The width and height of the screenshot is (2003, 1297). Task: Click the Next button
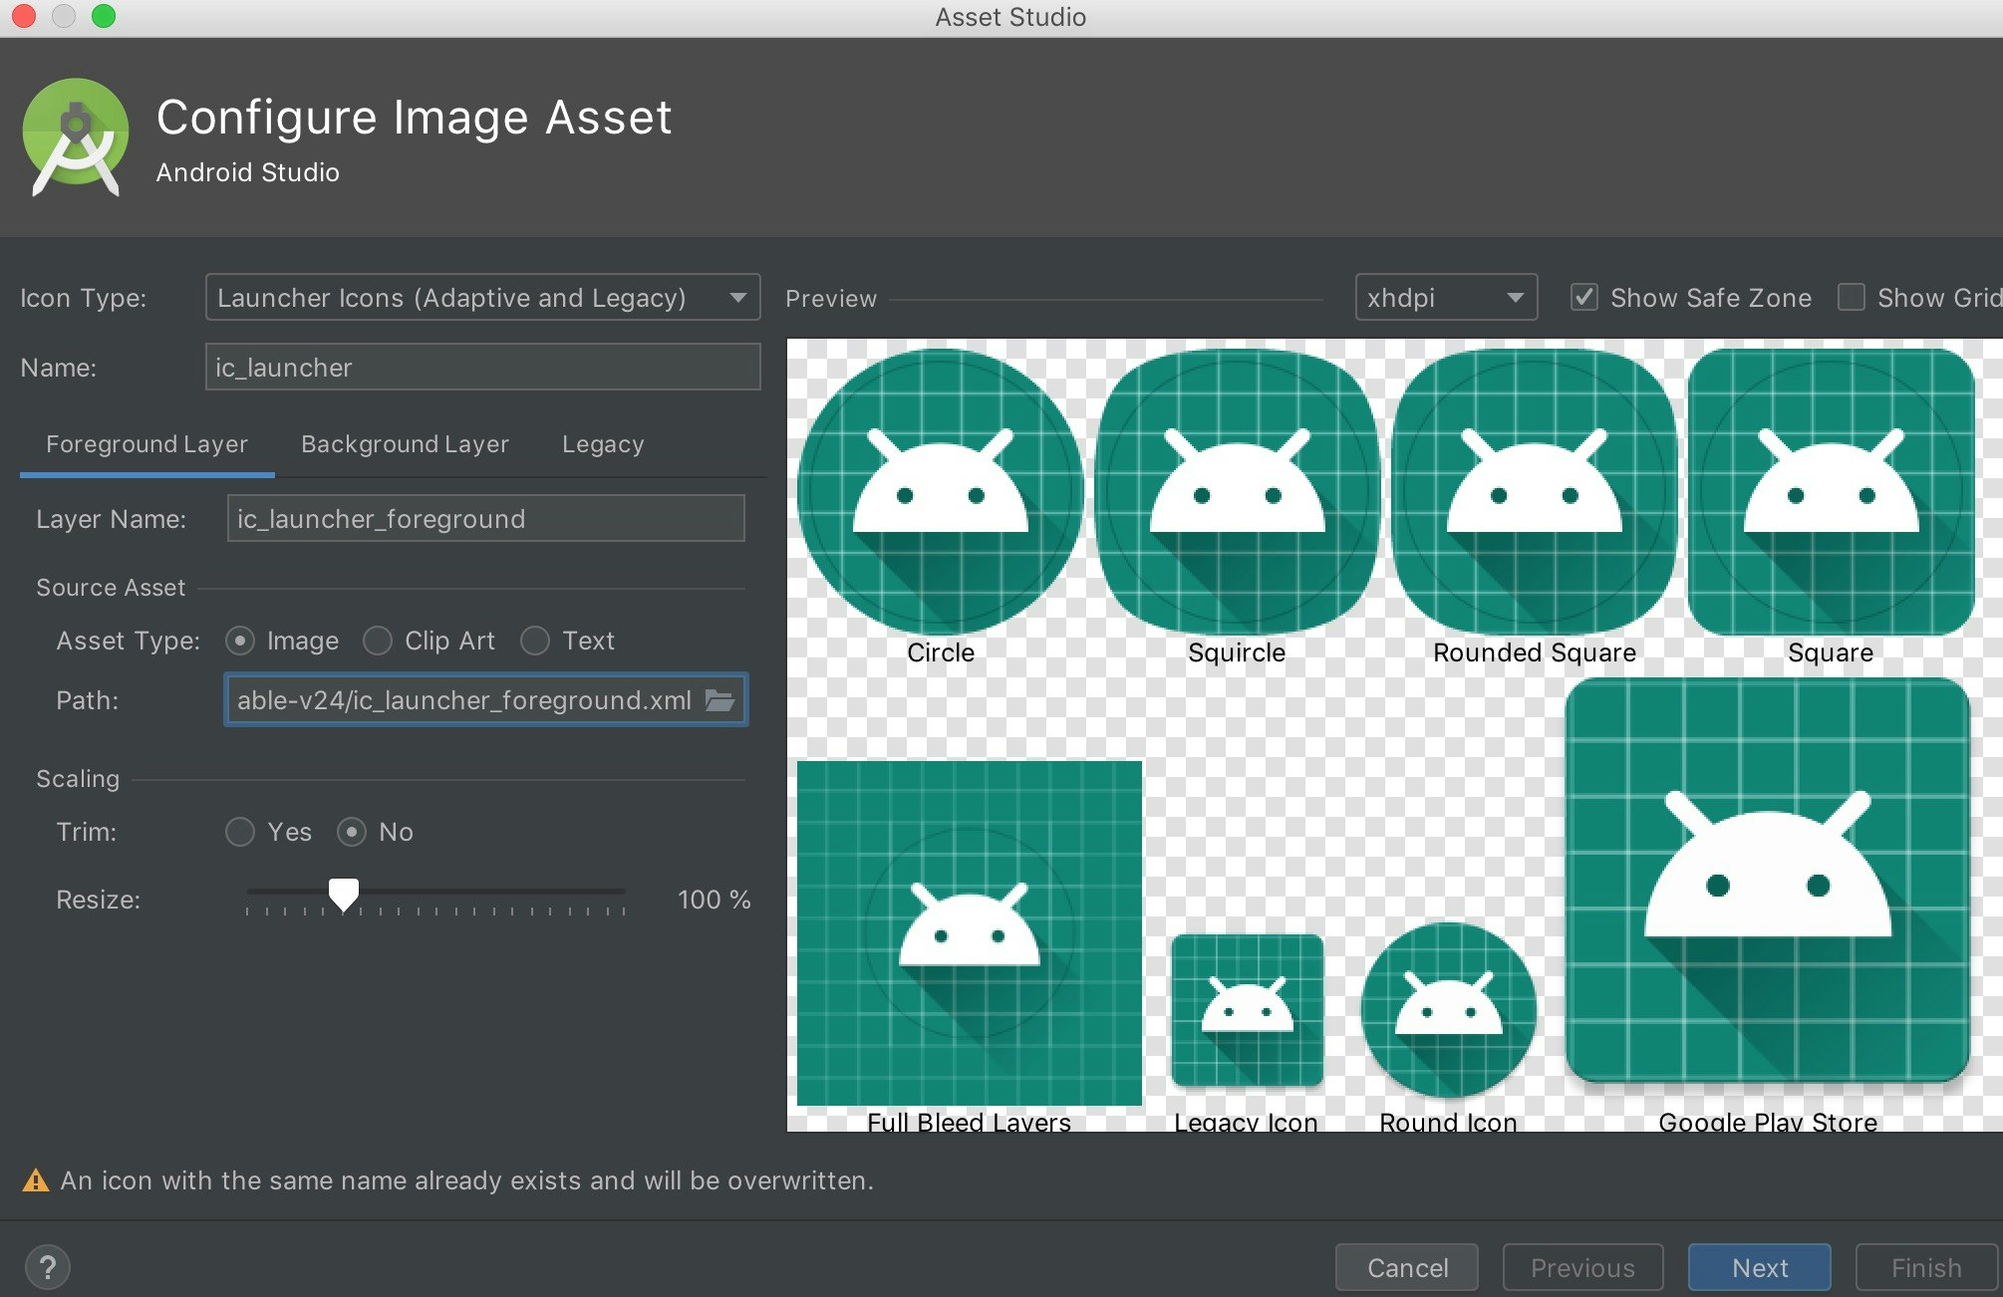(x=1760, y=1267)
